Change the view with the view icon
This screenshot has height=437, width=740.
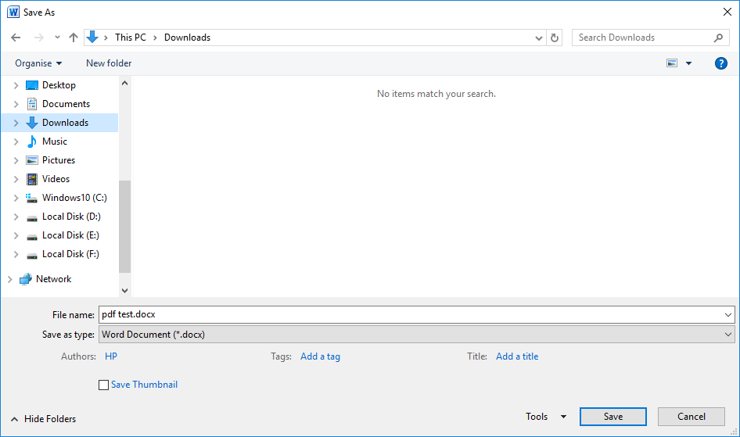click(x=672, y=63)
